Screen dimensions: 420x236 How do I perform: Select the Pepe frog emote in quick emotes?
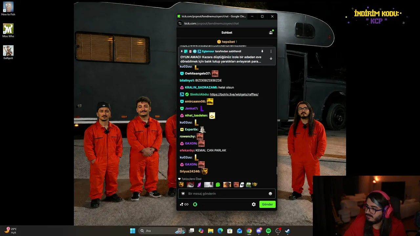pos(248,185)
